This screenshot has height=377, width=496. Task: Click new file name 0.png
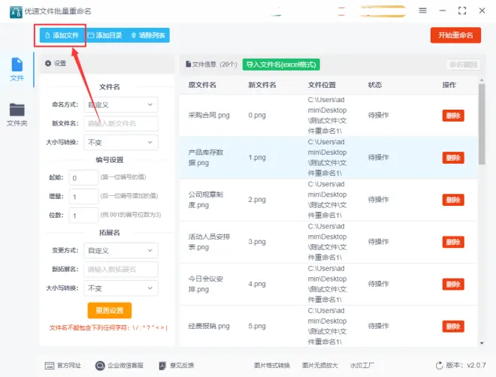(257, 116)
